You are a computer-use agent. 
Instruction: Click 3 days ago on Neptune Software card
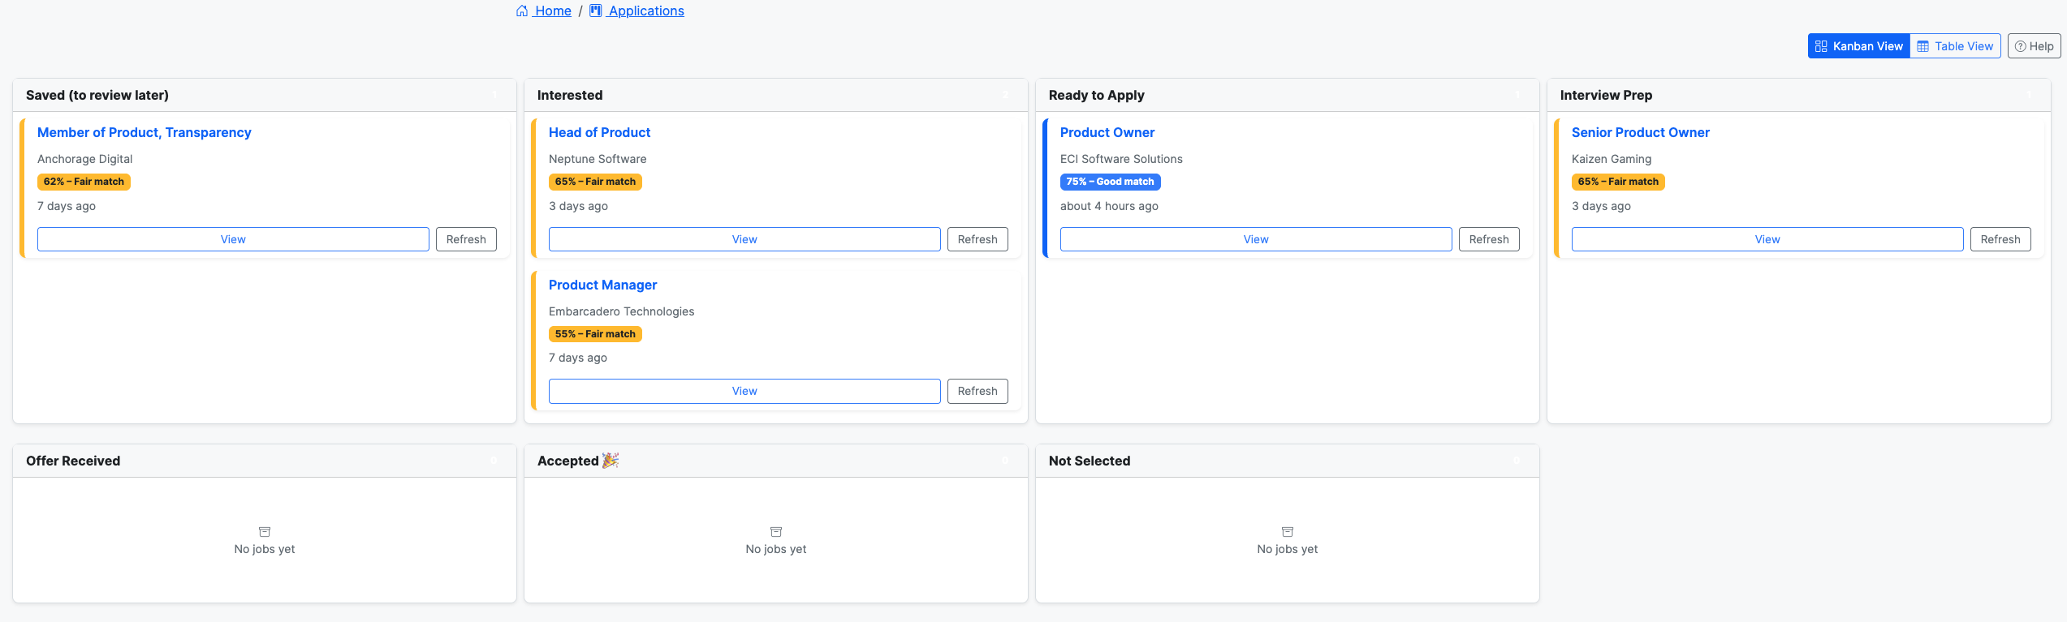click(578, 206)
